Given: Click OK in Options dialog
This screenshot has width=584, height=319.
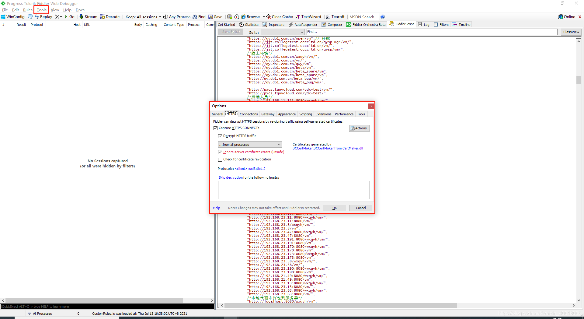Looking at the screenshot, I should pyautogui.click(x=334, y=208).
